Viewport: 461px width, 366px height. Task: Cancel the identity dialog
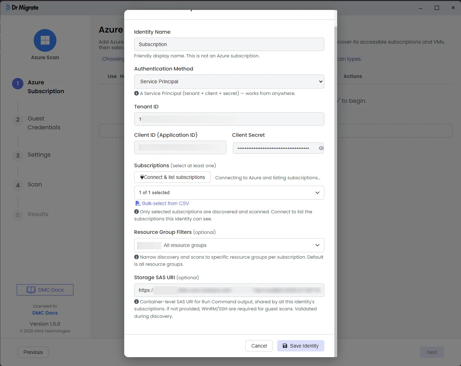coord(259,346)
